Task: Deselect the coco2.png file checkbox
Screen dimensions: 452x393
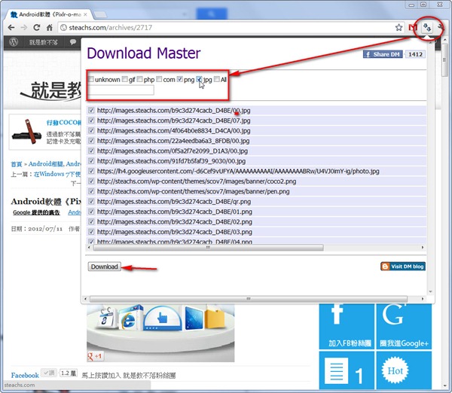Action: point(91,181)
